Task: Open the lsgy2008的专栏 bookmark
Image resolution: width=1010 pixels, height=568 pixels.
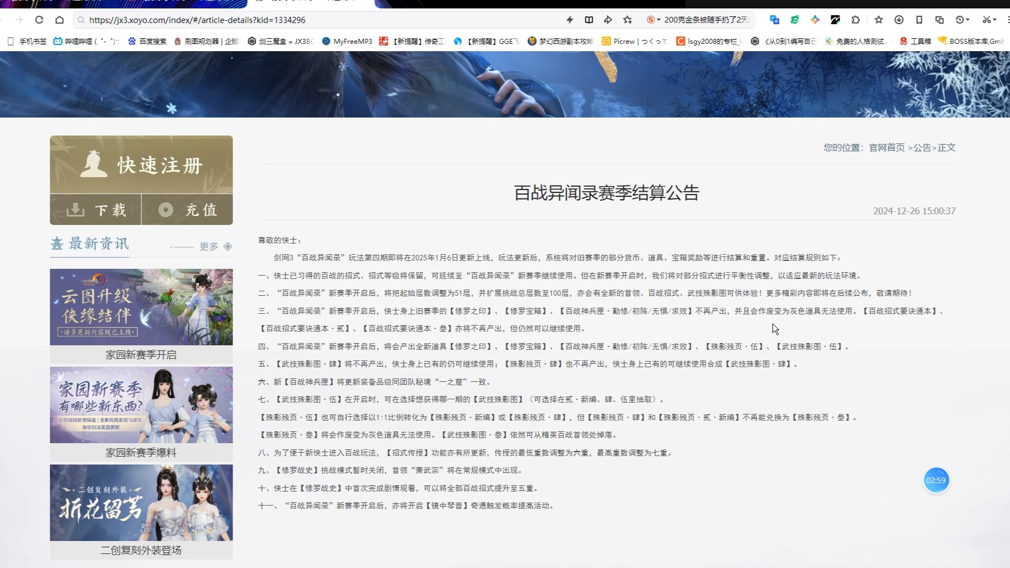Action: click(x=709, y=41)
